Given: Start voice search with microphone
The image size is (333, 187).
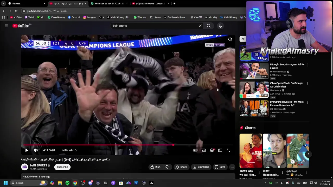Looking at the screenshot, I should [x=220, y=26].
